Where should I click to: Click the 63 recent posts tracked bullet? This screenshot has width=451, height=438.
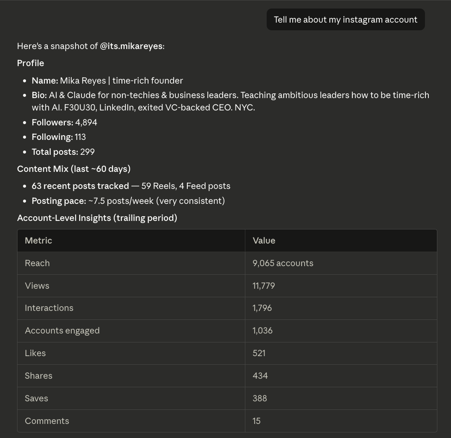point(131,186)
